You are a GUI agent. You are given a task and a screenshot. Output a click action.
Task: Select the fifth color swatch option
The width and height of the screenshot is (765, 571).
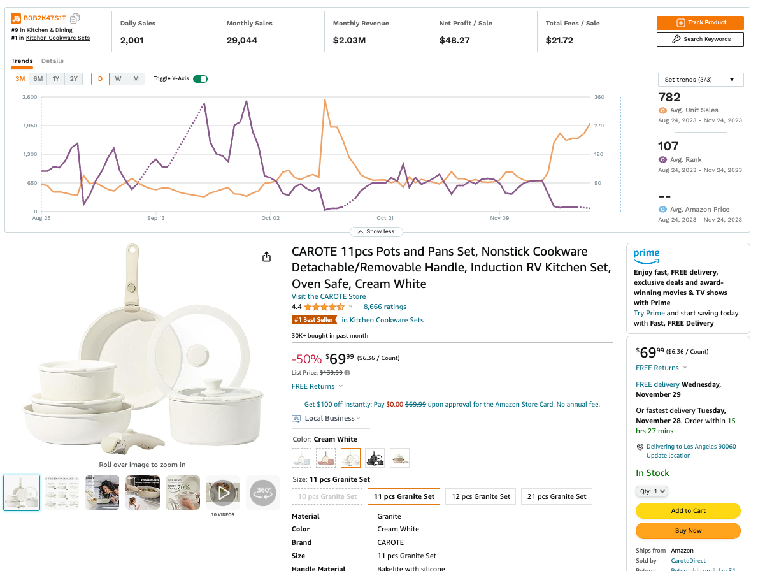pyautogui.click(x=399, y=458)
